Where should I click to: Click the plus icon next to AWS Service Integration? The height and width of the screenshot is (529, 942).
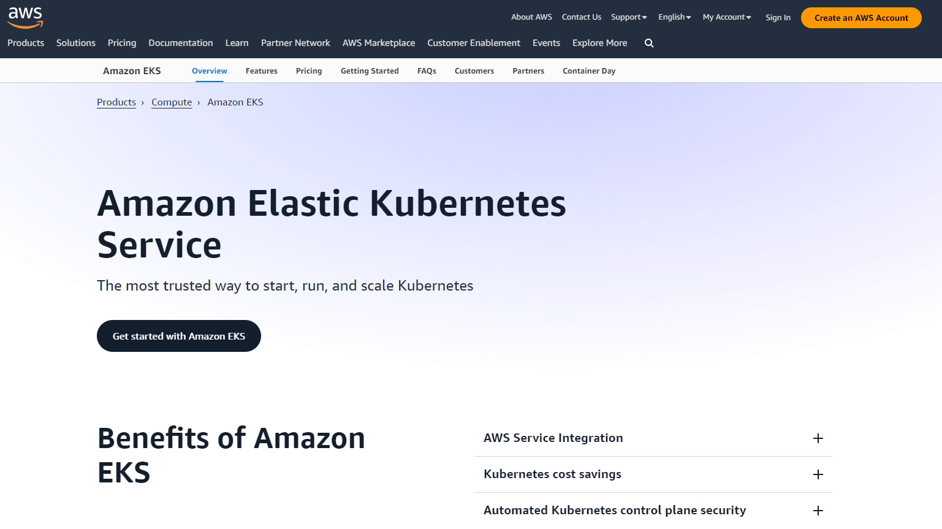[x=818, y=438]
